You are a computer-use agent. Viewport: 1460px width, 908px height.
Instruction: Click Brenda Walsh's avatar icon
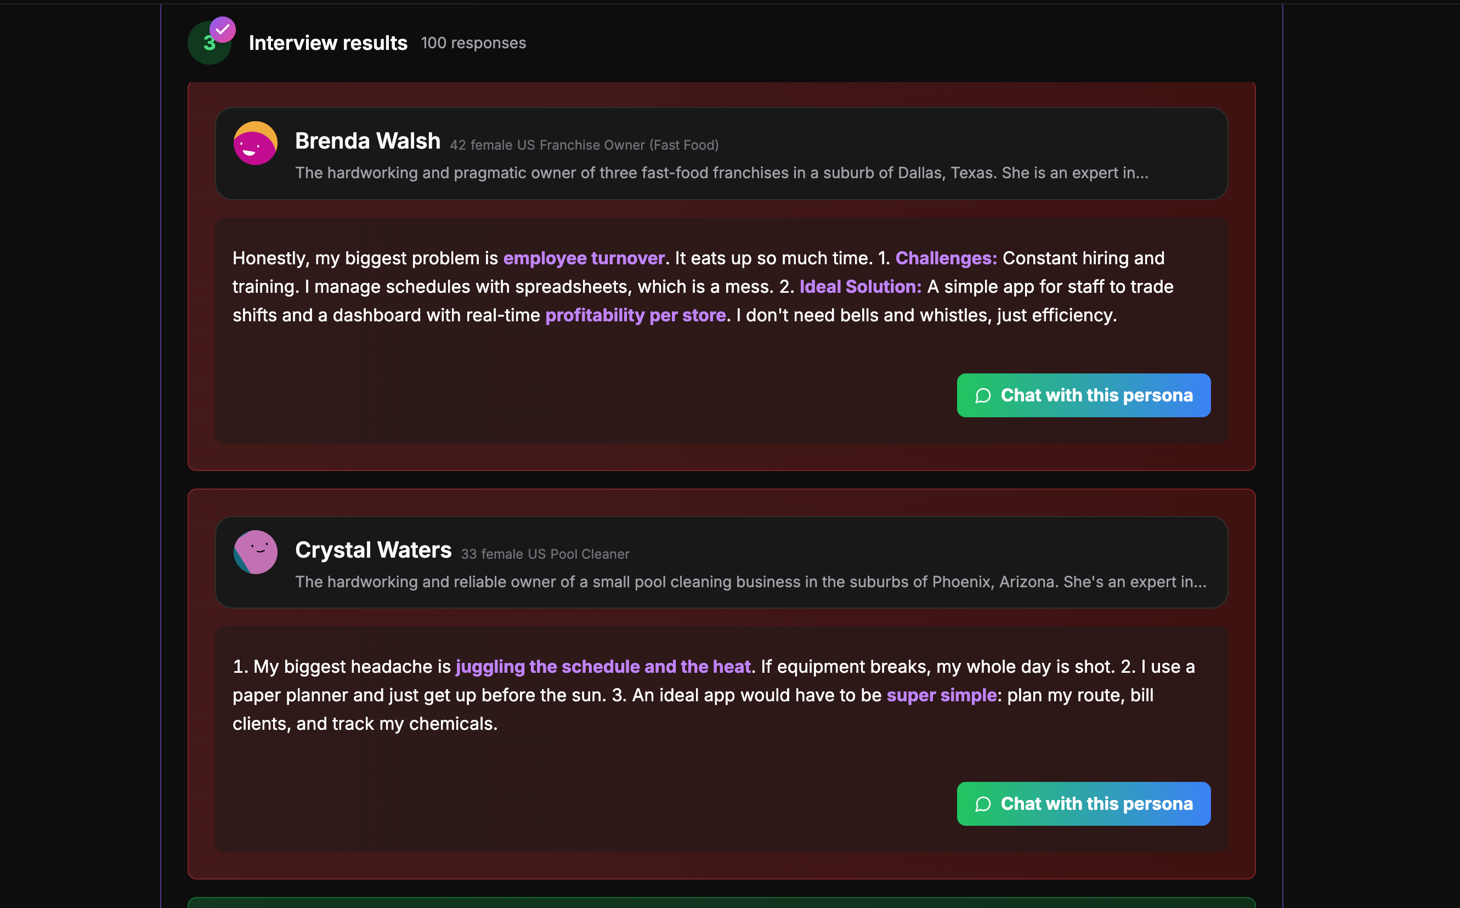click(255, 143)
